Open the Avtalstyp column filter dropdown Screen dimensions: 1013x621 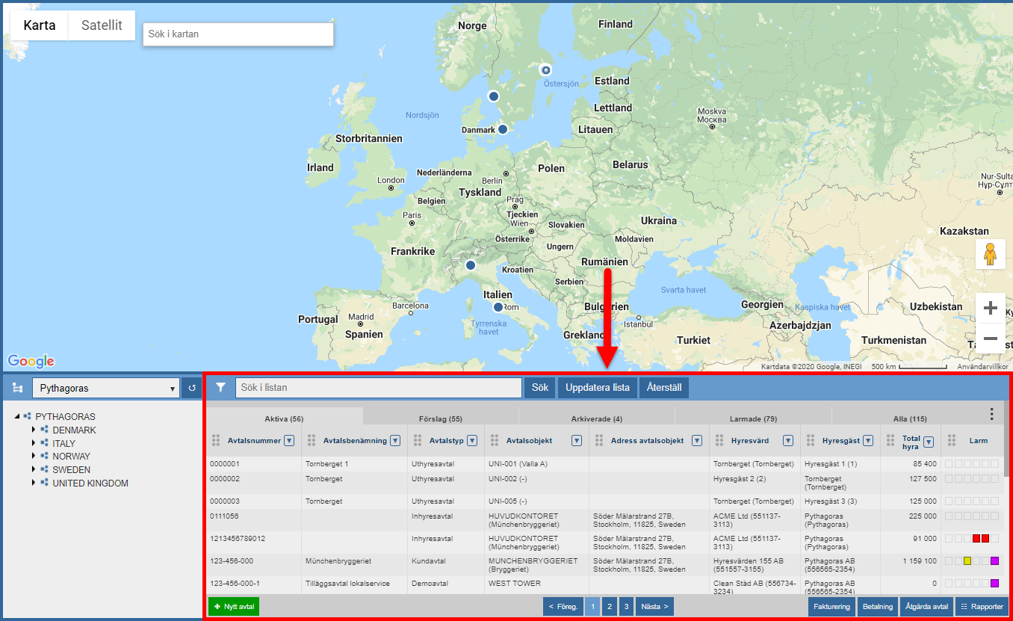tap(472, 441)
